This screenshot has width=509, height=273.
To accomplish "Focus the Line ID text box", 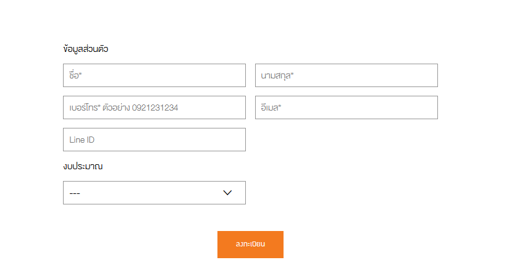I will pos(154,140).
